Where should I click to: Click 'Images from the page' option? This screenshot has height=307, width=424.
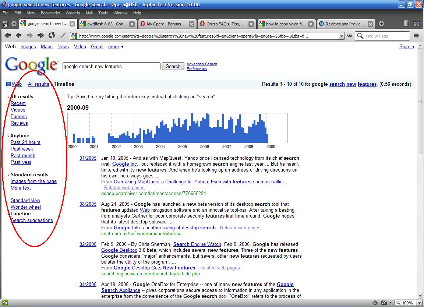tap(33, 181)
